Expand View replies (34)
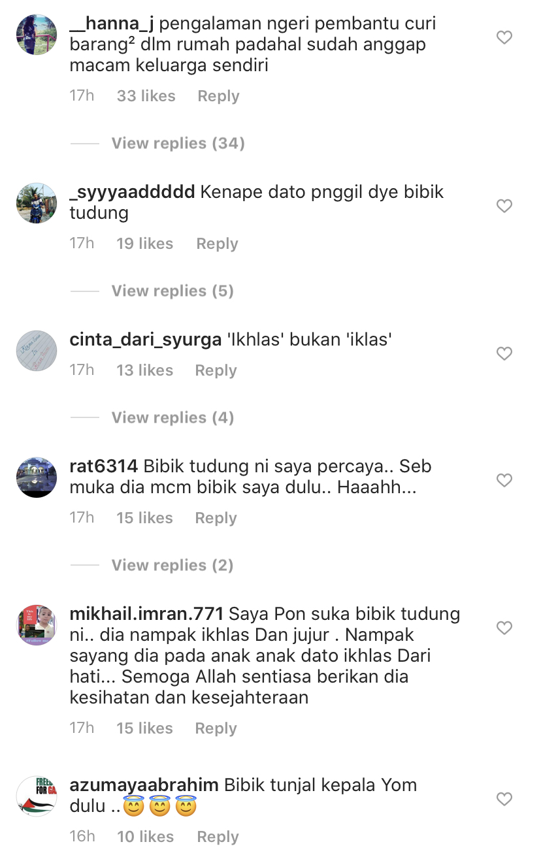The width and height of the screenshot is (541, 859). [178, 143]
